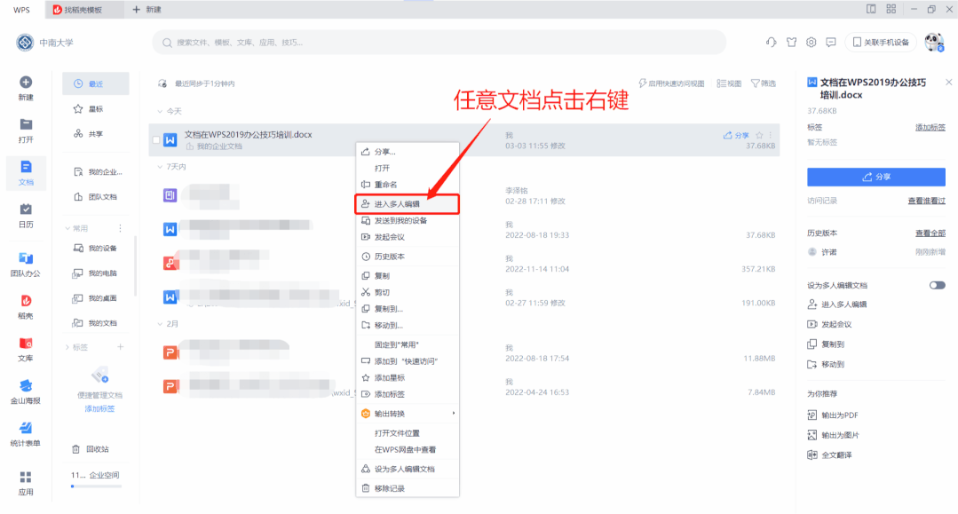Choose 分享... in the context menu

click(x=407, y=152)
